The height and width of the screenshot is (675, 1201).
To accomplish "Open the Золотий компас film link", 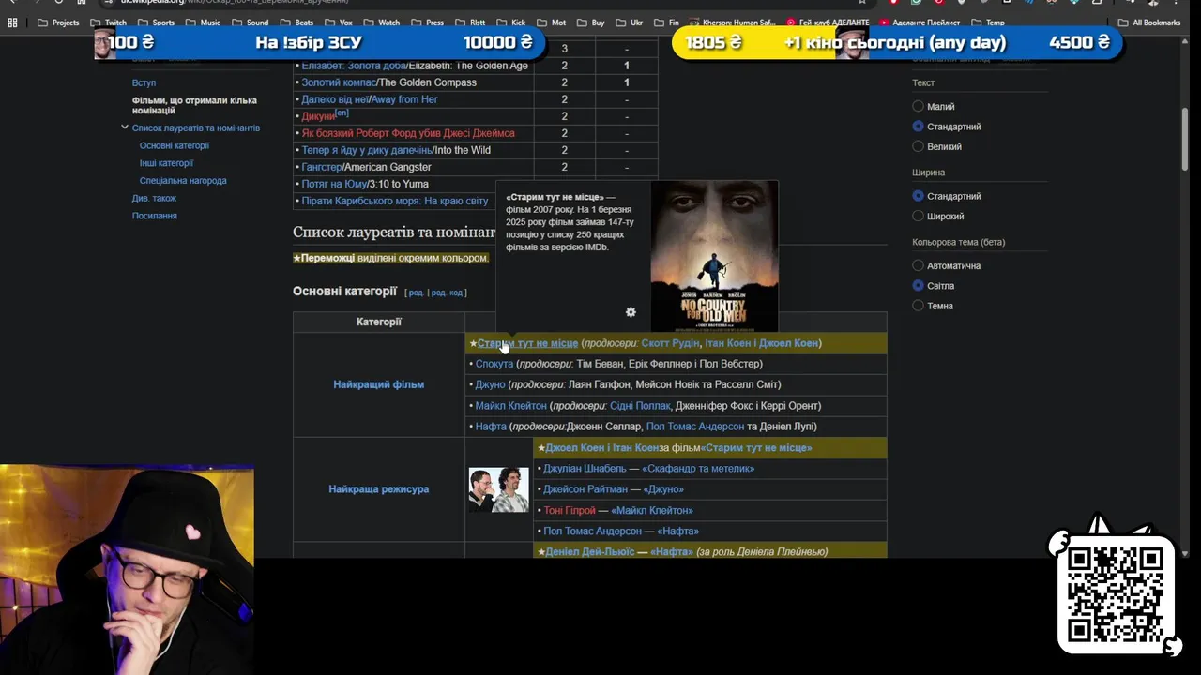I will click(x=338, y=82).
